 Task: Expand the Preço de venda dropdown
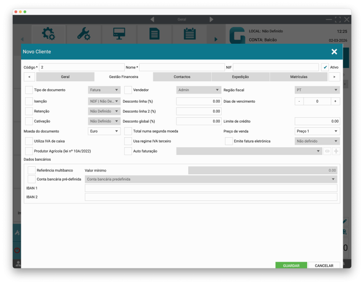(317, 131)
